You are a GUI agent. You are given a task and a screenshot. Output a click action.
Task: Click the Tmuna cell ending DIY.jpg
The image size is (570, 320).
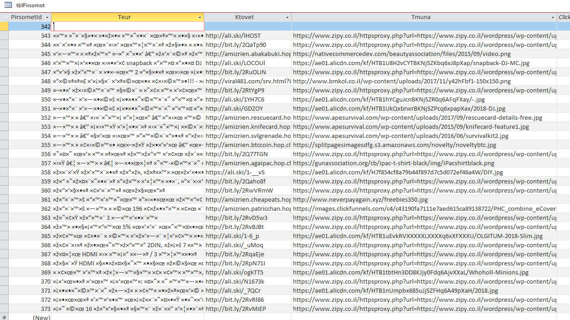[x=424, y=172]
